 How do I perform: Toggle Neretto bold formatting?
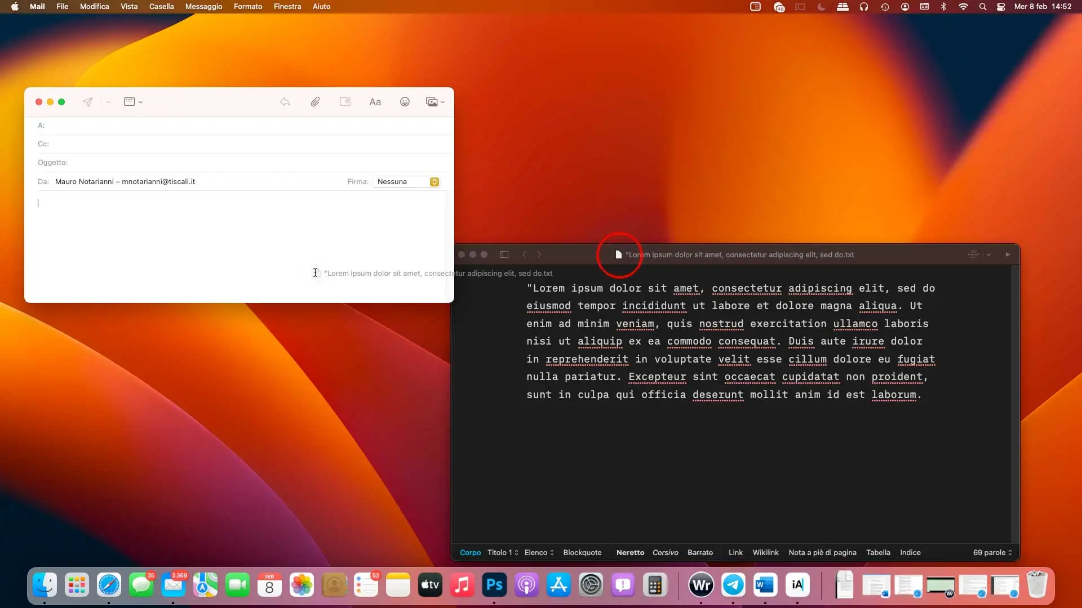pos(630,553)
